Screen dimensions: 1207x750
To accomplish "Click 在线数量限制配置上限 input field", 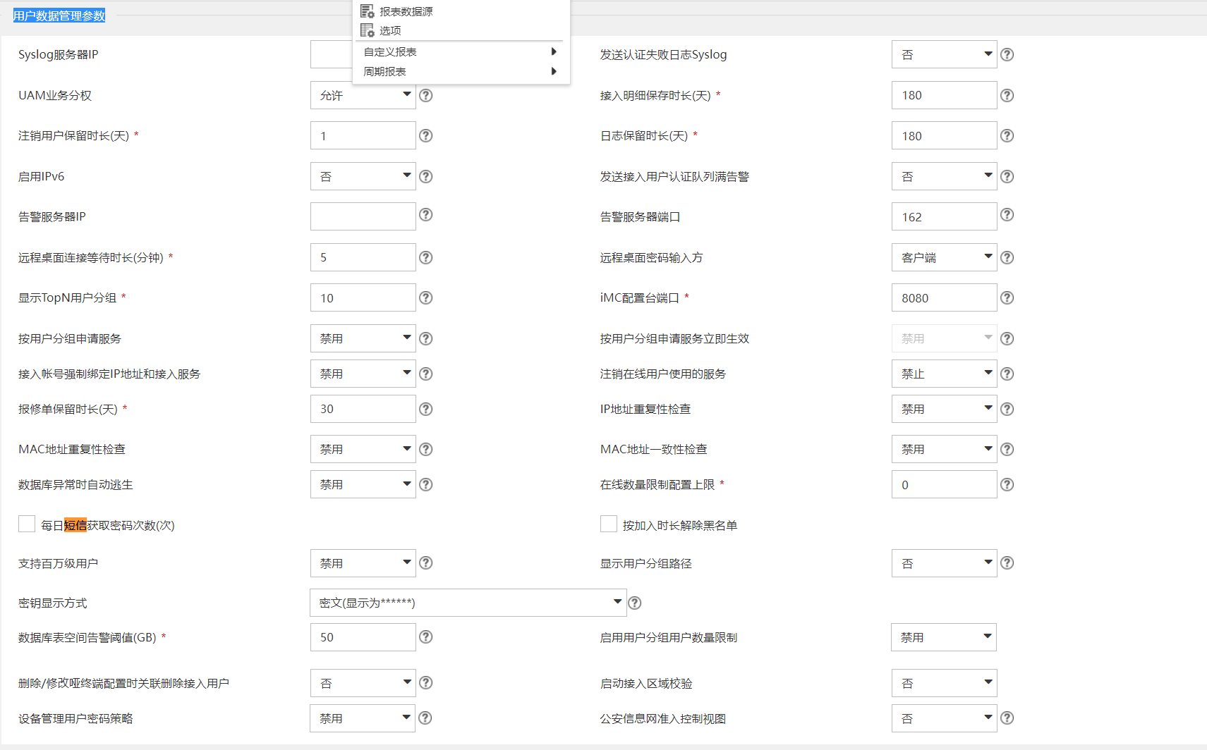I will pyautogui.click(x=944, y=484).
